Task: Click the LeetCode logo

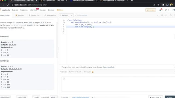Action: coord(5,10)
